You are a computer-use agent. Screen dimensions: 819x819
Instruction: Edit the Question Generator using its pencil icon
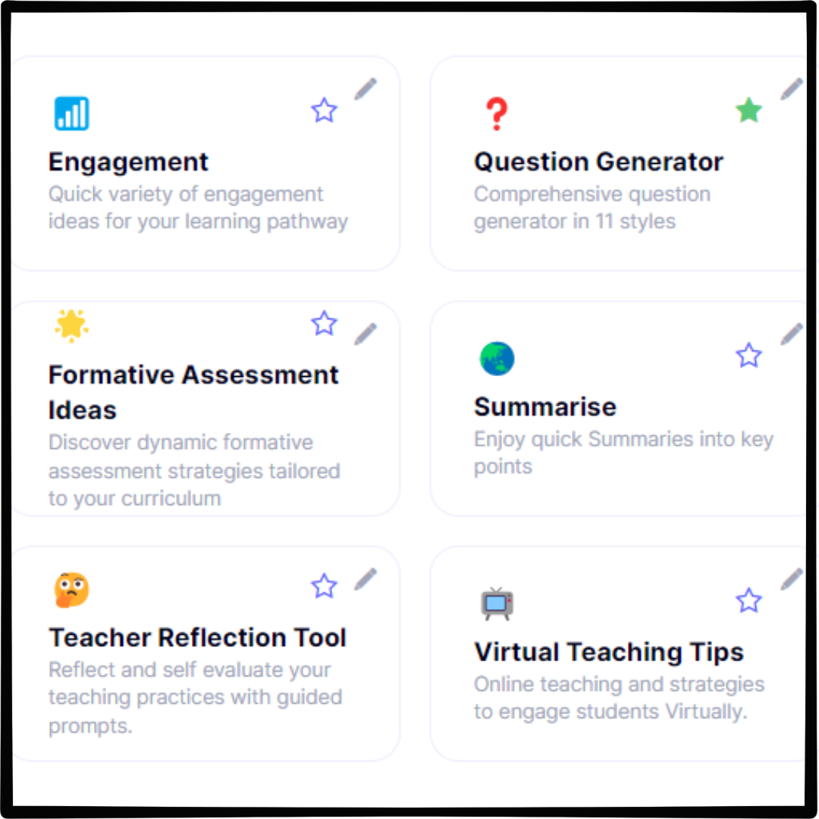[792, 89]
